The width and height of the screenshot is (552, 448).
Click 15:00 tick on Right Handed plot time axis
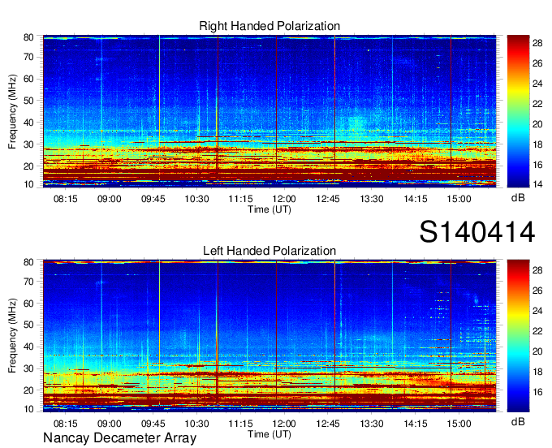pos(459,199)
